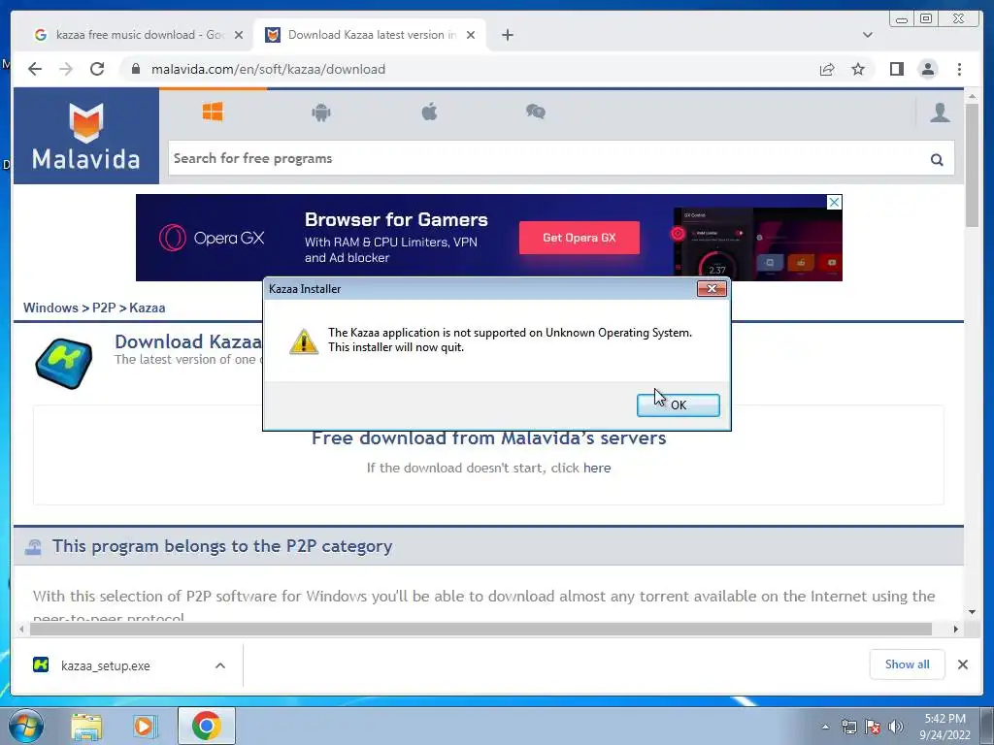Click the 'here' download link
This screenshot has height=745, width=994.
pos(597,469)
